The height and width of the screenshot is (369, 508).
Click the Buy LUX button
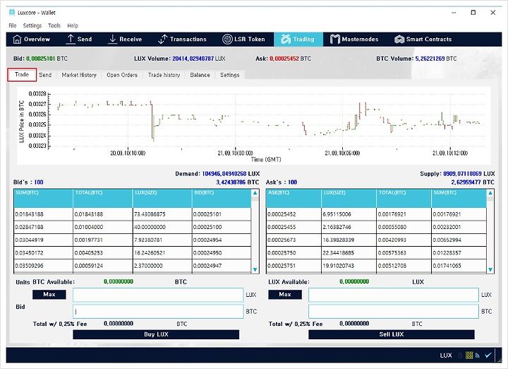tap(156, 334)
